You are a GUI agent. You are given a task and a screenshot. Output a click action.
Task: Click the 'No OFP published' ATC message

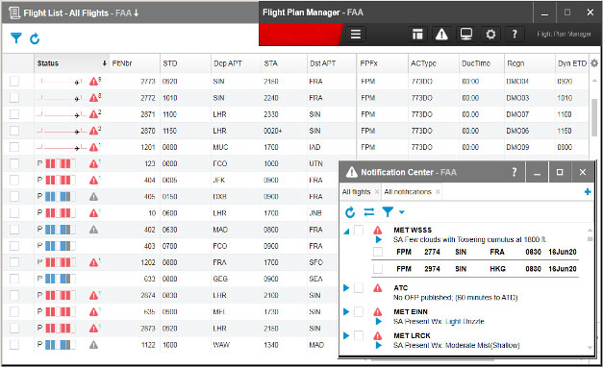coord(455,298)
